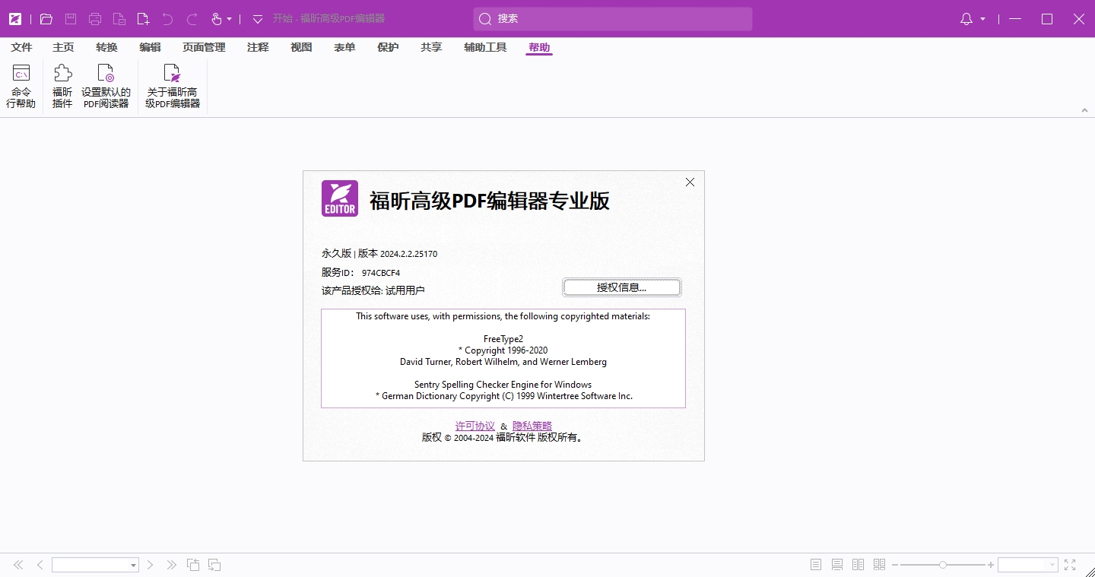The height and width of the screenshot is (577, 1095).
Task: Switch to the 辅助工具 ribbon tab
Action: point(485,47)
